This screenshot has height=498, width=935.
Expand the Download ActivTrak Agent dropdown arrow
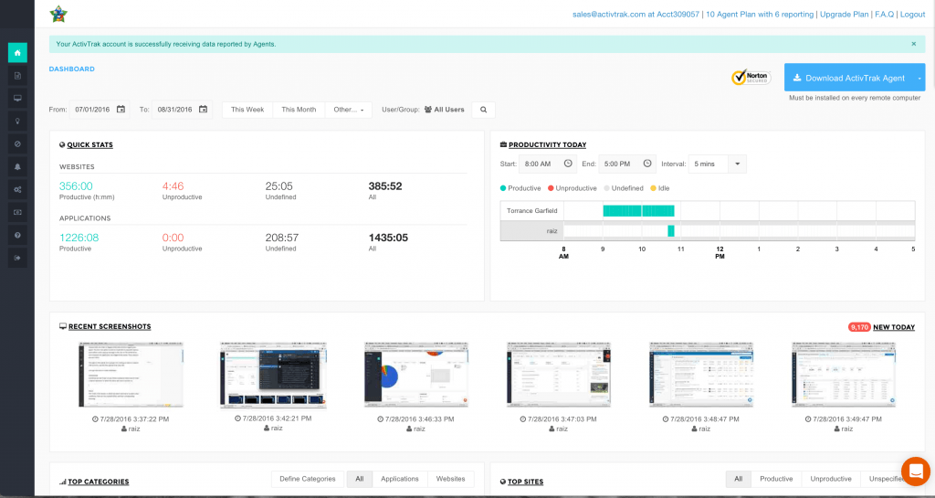(x=919, y=78)
